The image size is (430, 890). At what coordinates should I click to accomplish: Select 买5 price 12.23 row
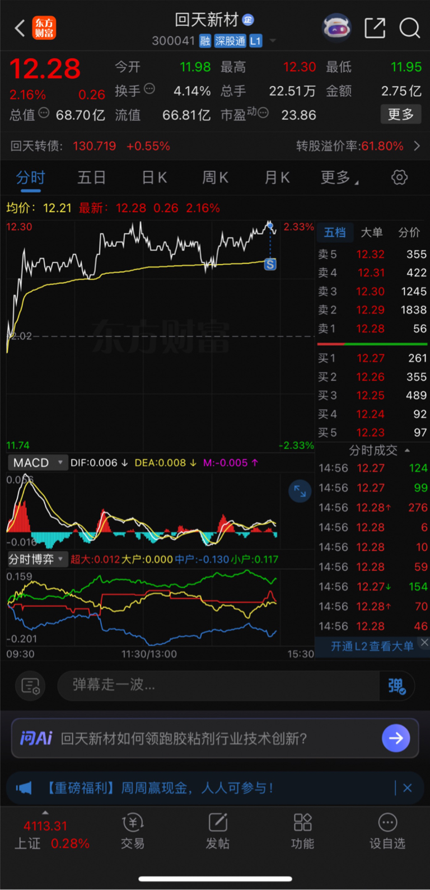(372, 433)
